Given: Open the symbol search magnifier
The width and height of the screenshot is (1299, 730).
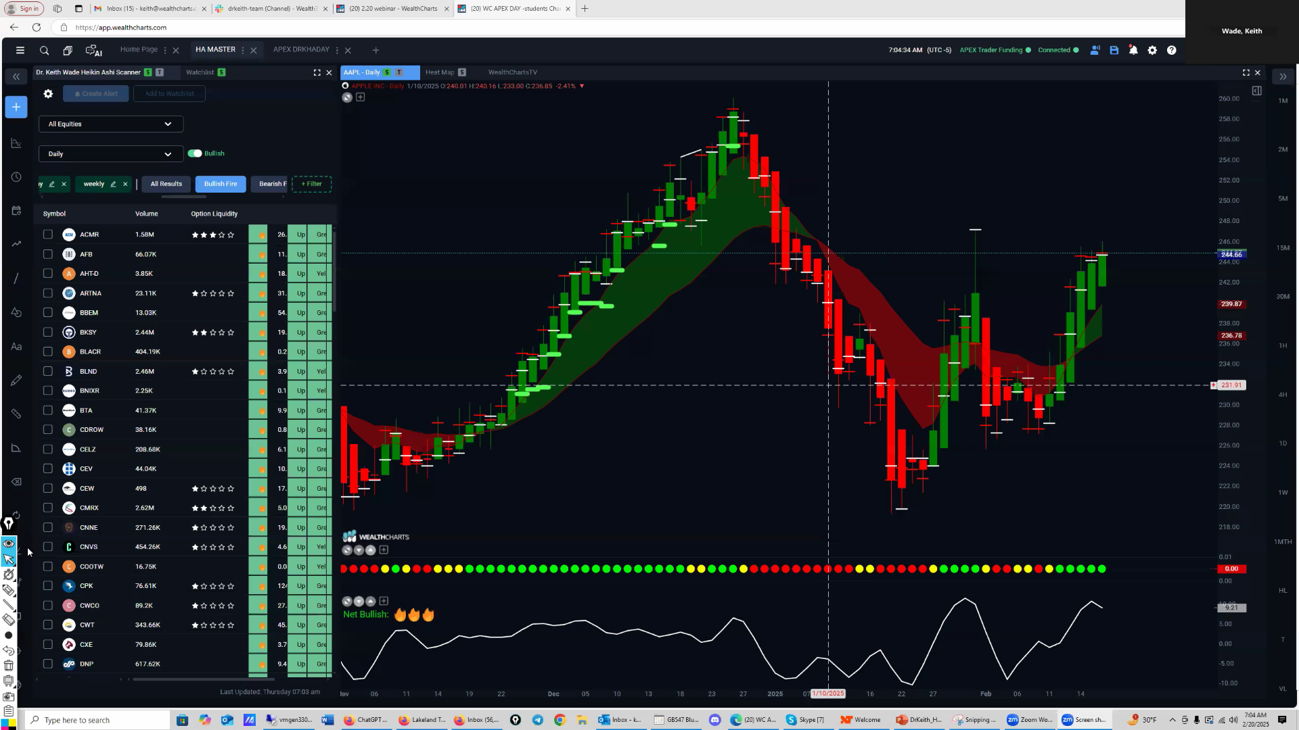Looking at the screenshot, I should (x=44, y=50).
